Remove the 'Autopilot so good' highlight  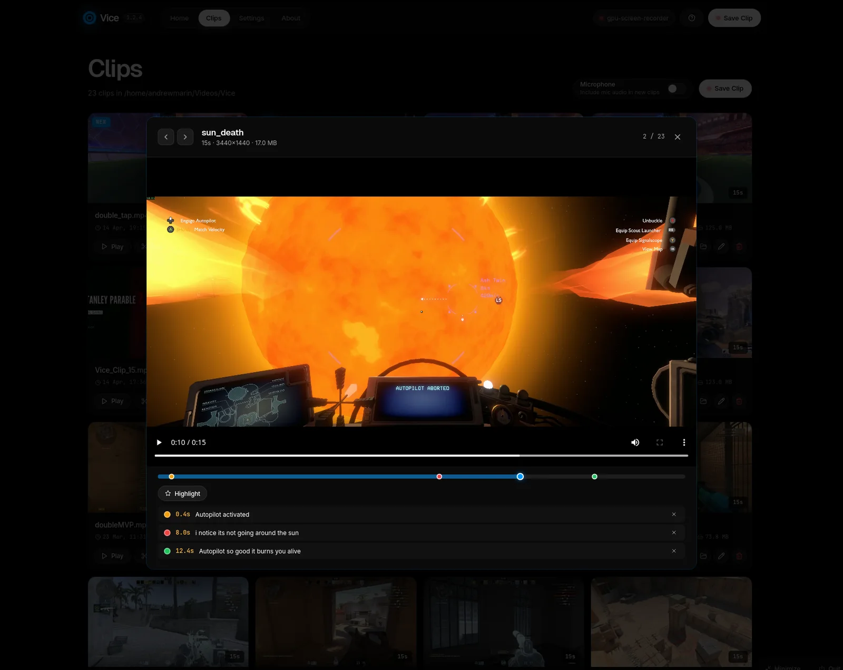[674, 551]
